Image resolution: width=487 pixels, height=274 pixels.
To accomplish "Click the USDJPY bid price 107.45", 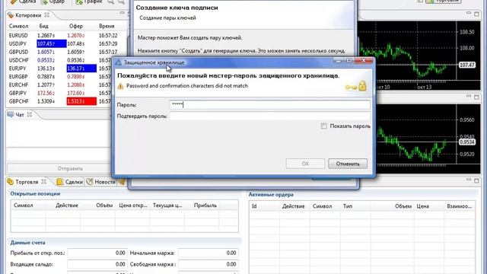I will 52,44.
